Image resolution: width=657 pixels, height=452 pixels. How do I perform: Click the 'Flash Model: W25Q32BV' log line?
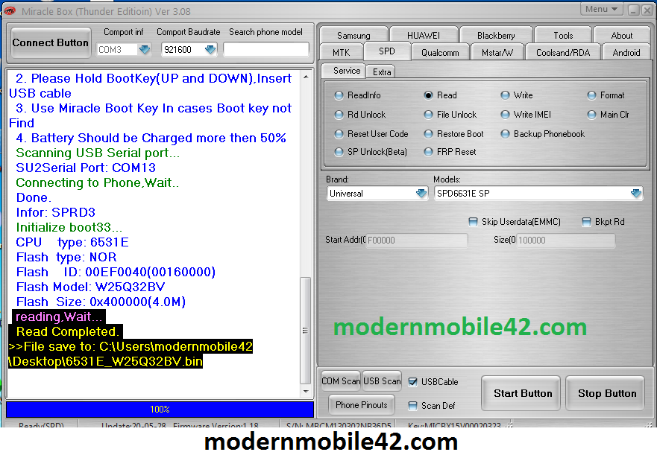pyautogui.click(x=90, y=287)
